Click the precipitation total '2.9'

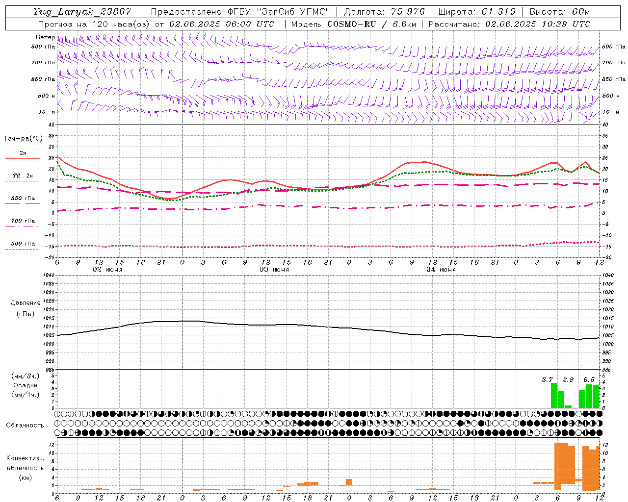coord(568,379)
